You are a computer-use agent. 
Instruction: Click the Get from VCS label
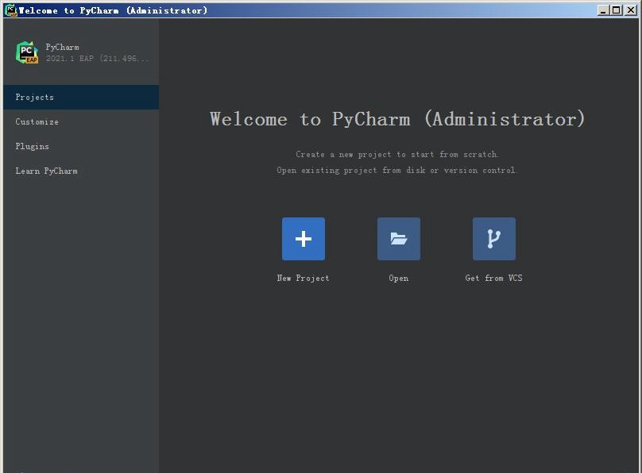[x=493, y=278]
